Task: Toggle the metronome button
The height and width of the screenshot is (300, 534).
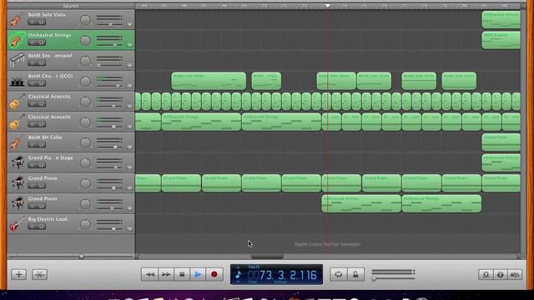Action: [x=355, y=274]
